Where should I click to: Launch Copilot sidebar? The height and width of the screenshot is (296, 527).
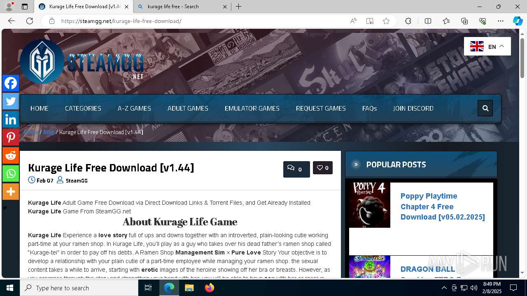pos(518,21)
